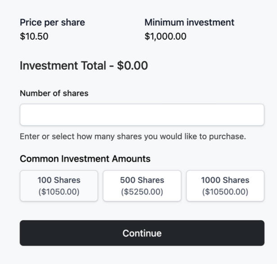Click the Investment Total heading text
This screenshot has width=277, height=264.
(63, 66)
